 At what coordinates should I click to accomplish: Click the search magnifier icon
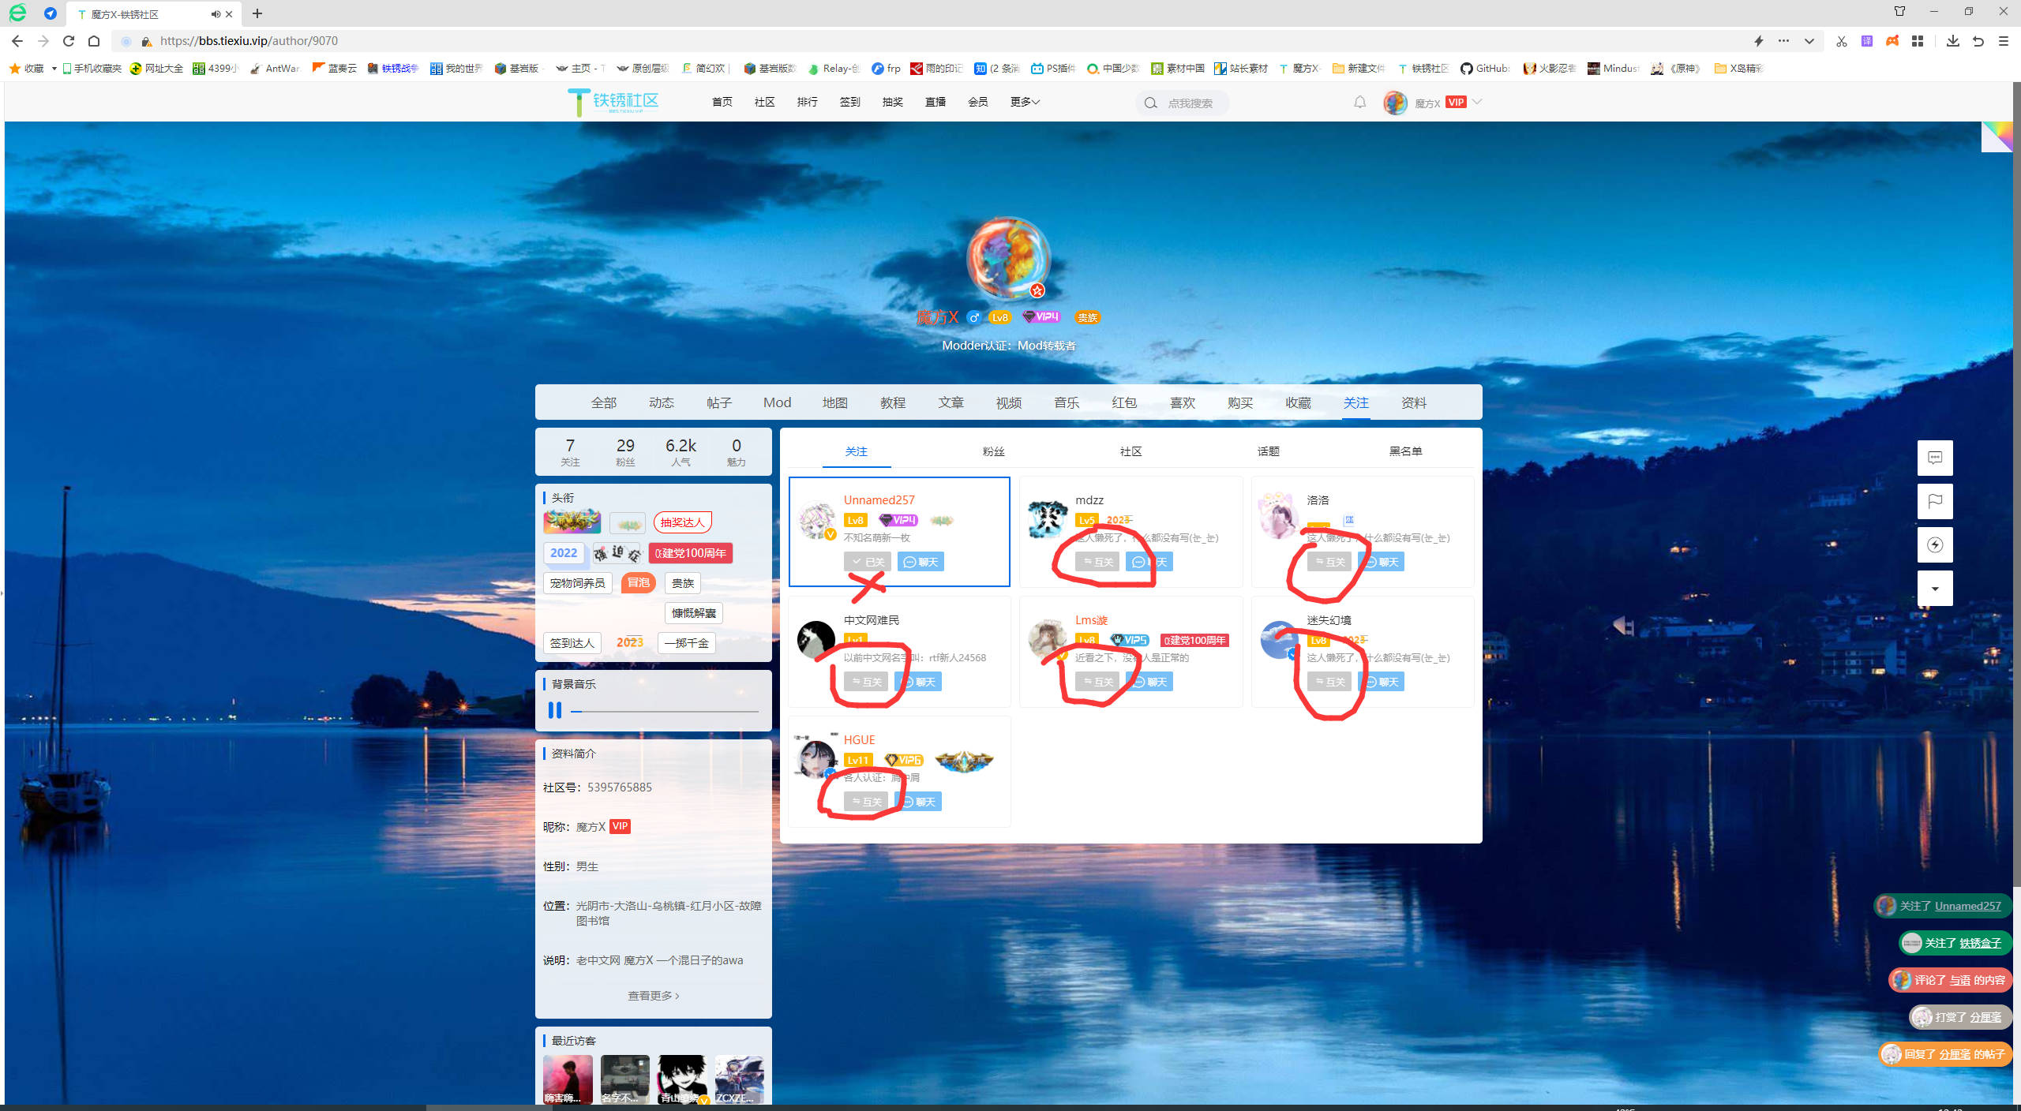pyautogui.click(x=1150, y=103)
